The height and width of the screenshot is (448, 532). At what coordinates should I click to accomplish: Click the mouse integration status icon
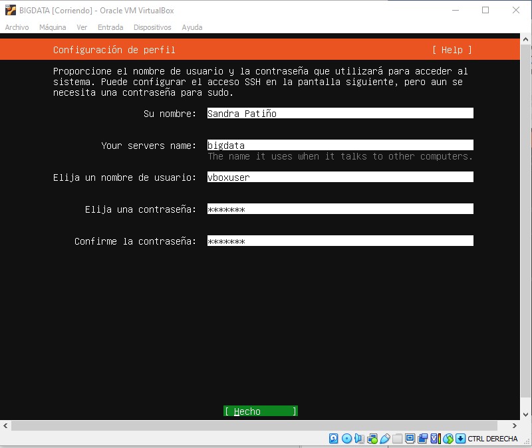(447, 439)
